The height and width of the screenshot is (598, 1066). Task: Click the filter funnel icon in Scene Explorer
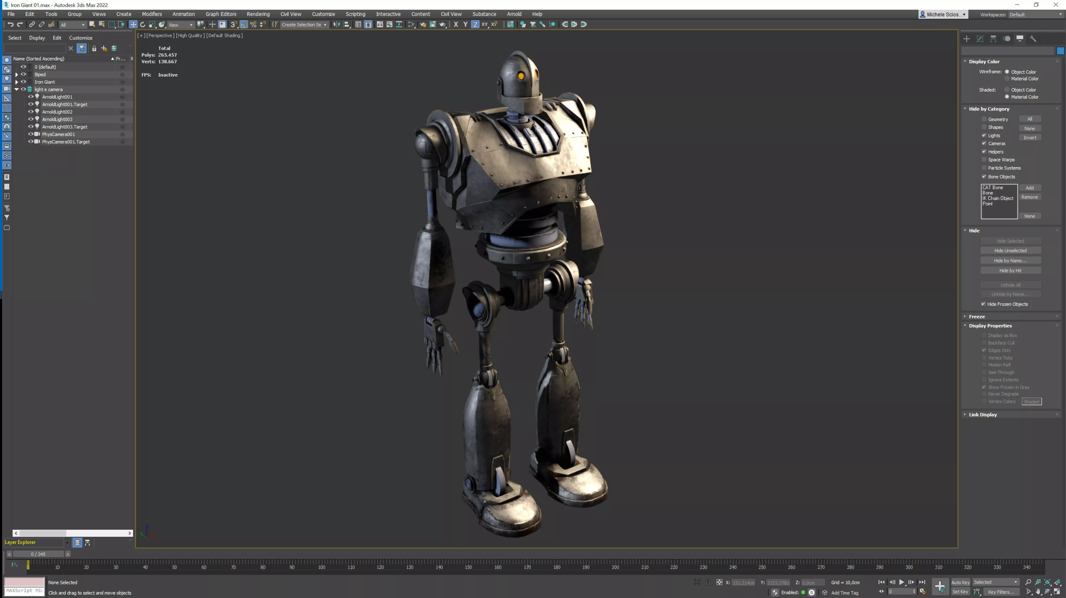(81, 48)
